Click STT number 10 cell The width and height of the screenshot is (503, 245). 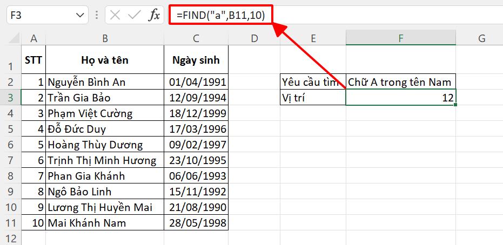pos(33,223)
